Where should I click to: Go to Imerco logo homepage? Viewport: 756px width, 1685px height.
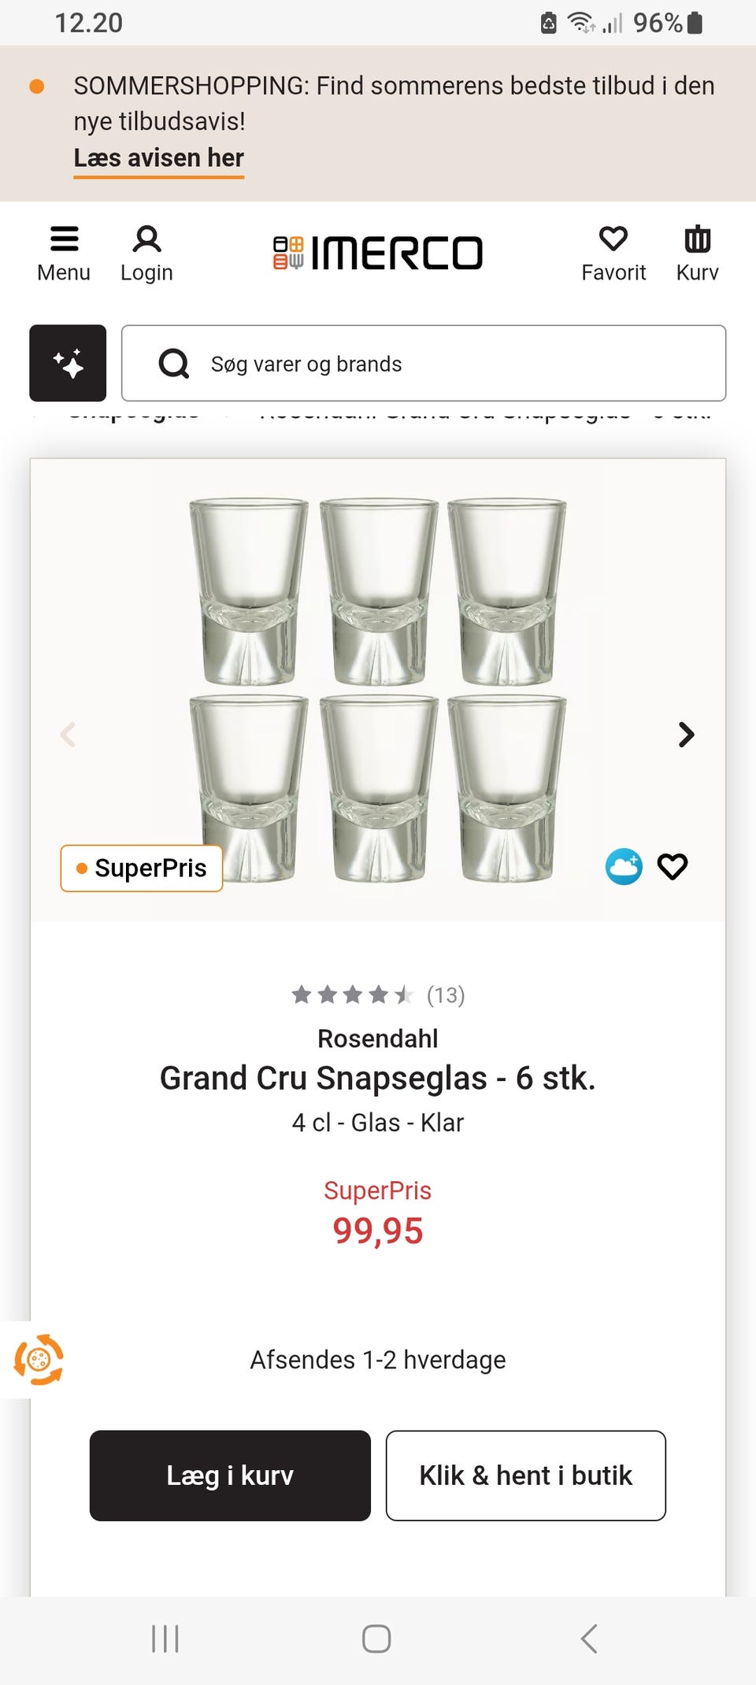click(x=378, y=253)
